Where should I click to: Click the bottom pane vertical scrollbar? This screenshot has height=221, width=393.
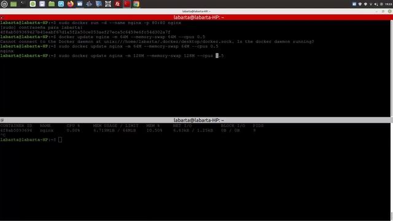click(x=392, y=172)
